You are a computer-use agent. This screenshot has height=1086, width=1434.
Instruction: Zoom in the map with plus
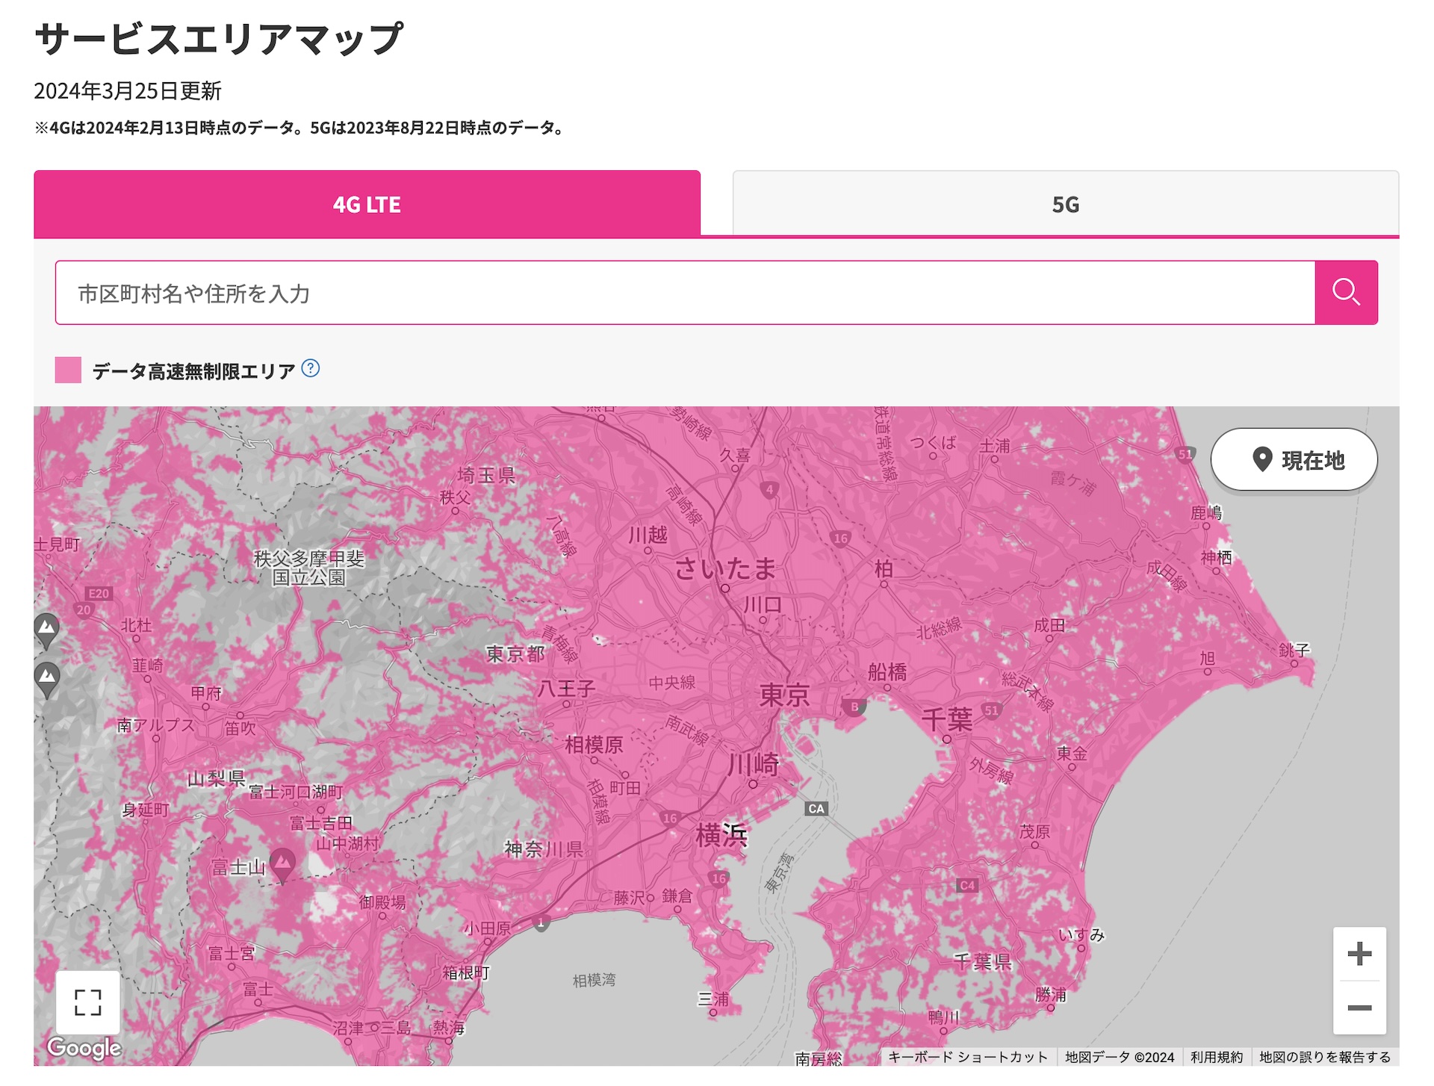[x=1359, y=954]
